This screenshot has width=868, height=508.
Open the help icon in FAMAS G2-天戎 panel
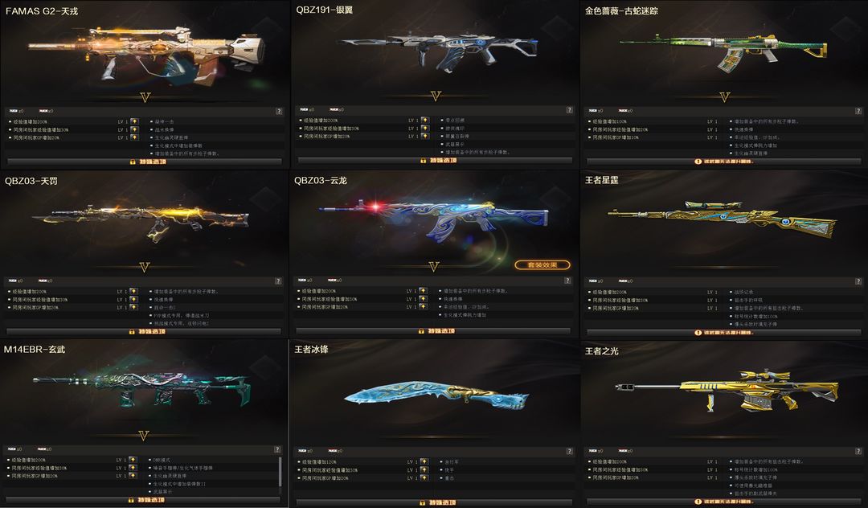coord(279,111)
